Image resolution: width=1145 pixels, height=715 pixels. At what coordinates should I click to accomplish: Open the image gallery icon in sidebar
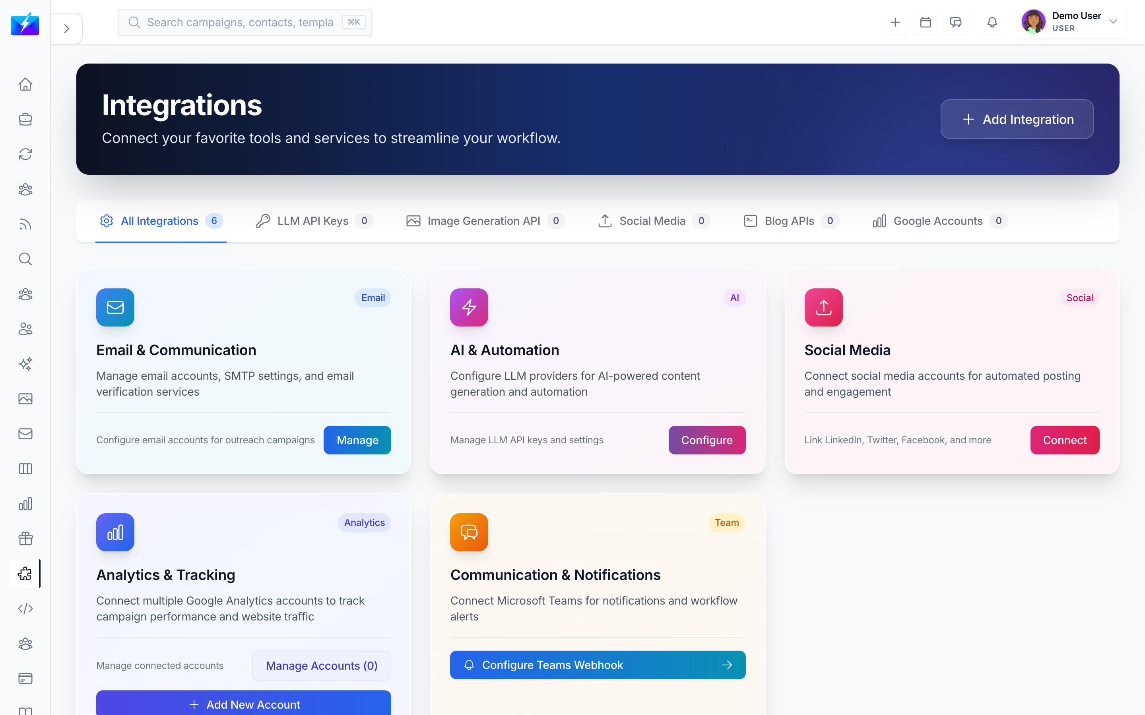[x=25, y=399]
